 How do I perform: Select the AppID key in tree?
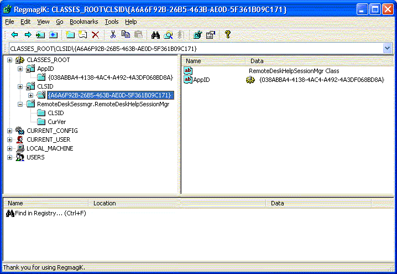click(45, 69)
